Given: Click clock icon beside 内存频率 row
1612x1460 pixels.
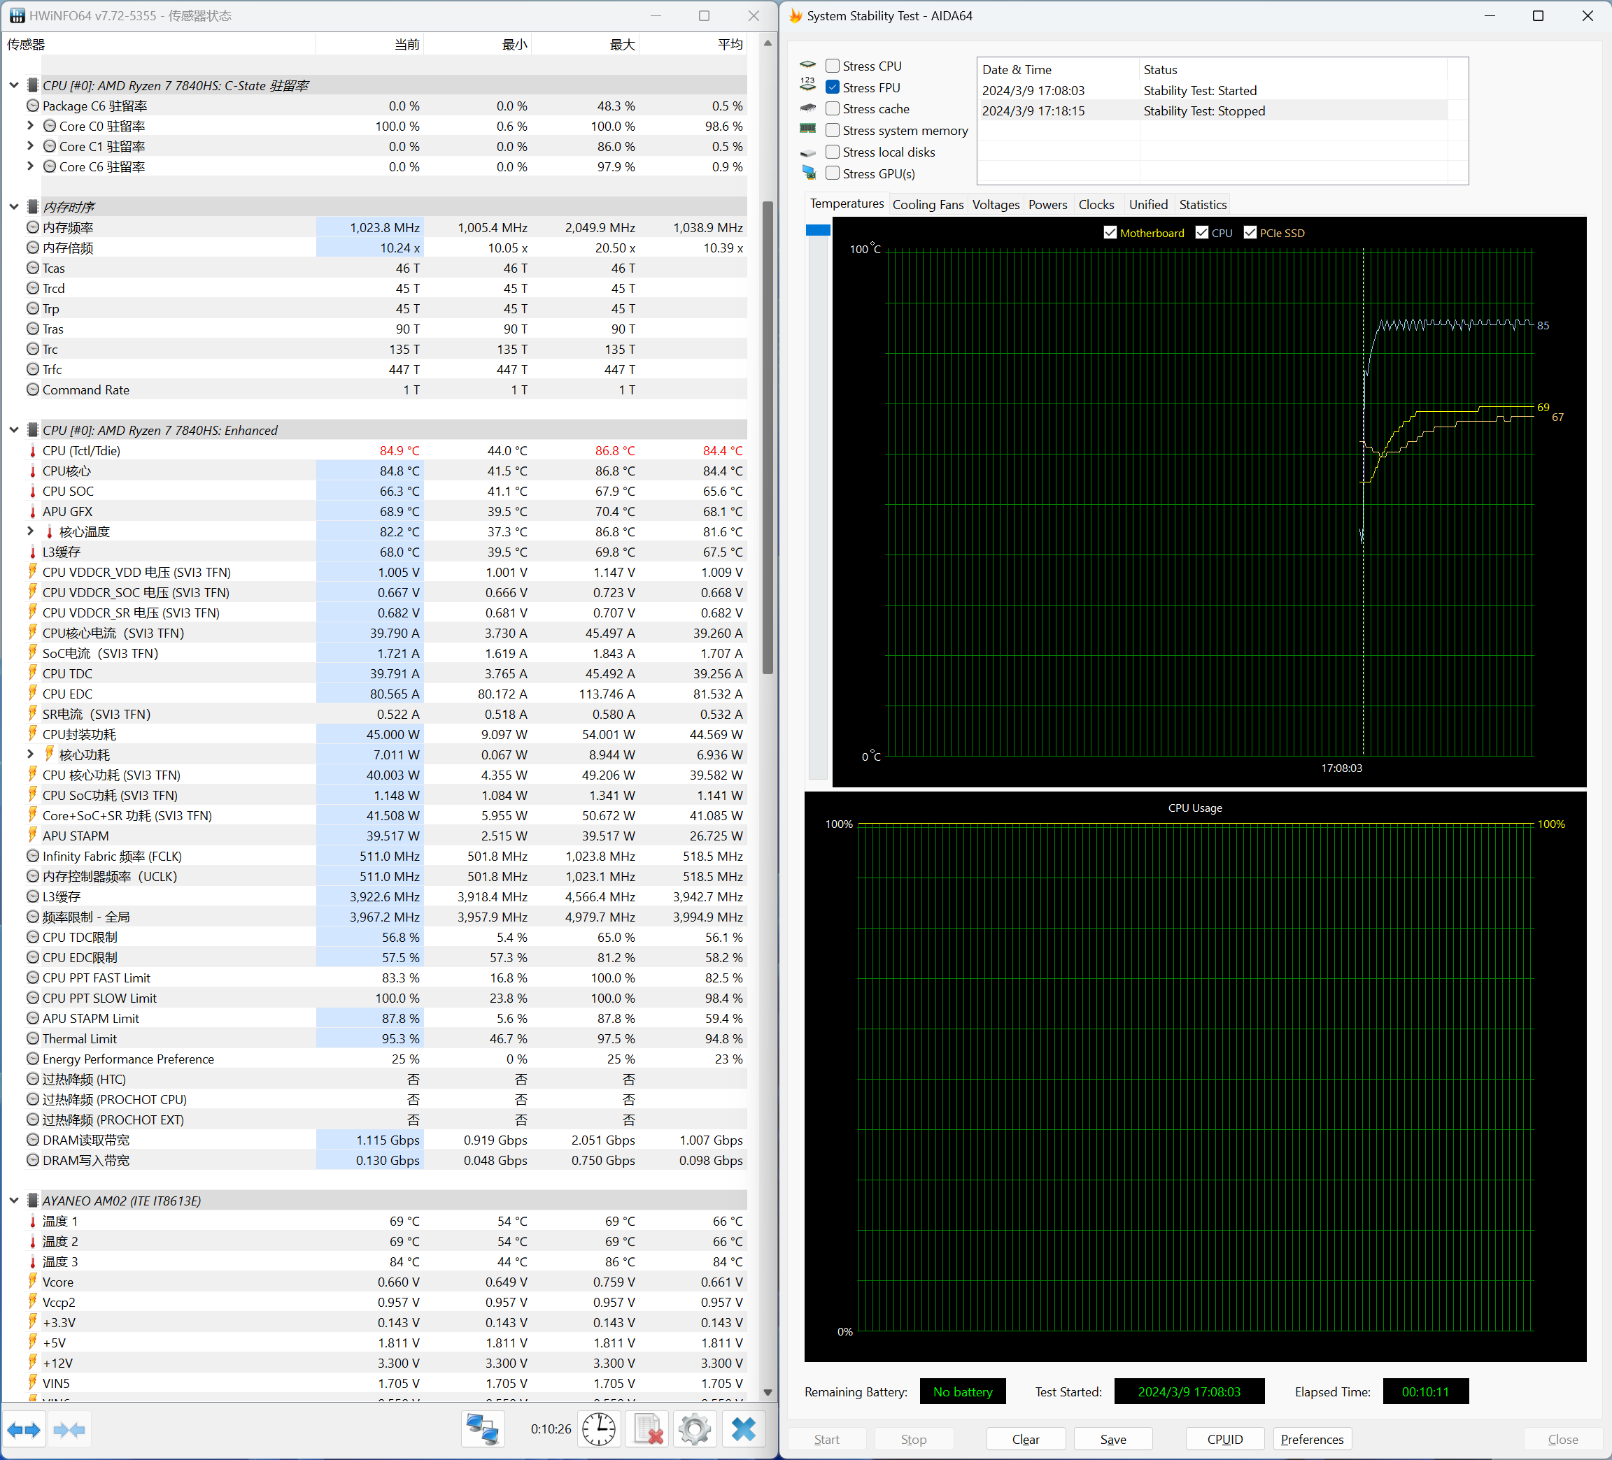Looking at the screenshot, I should point(33,228).
